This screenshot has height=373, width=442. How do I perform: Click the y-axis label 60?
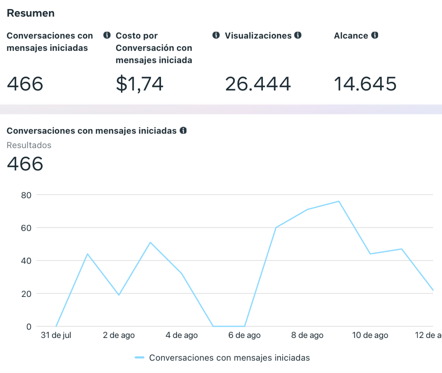tap(26, 228)
